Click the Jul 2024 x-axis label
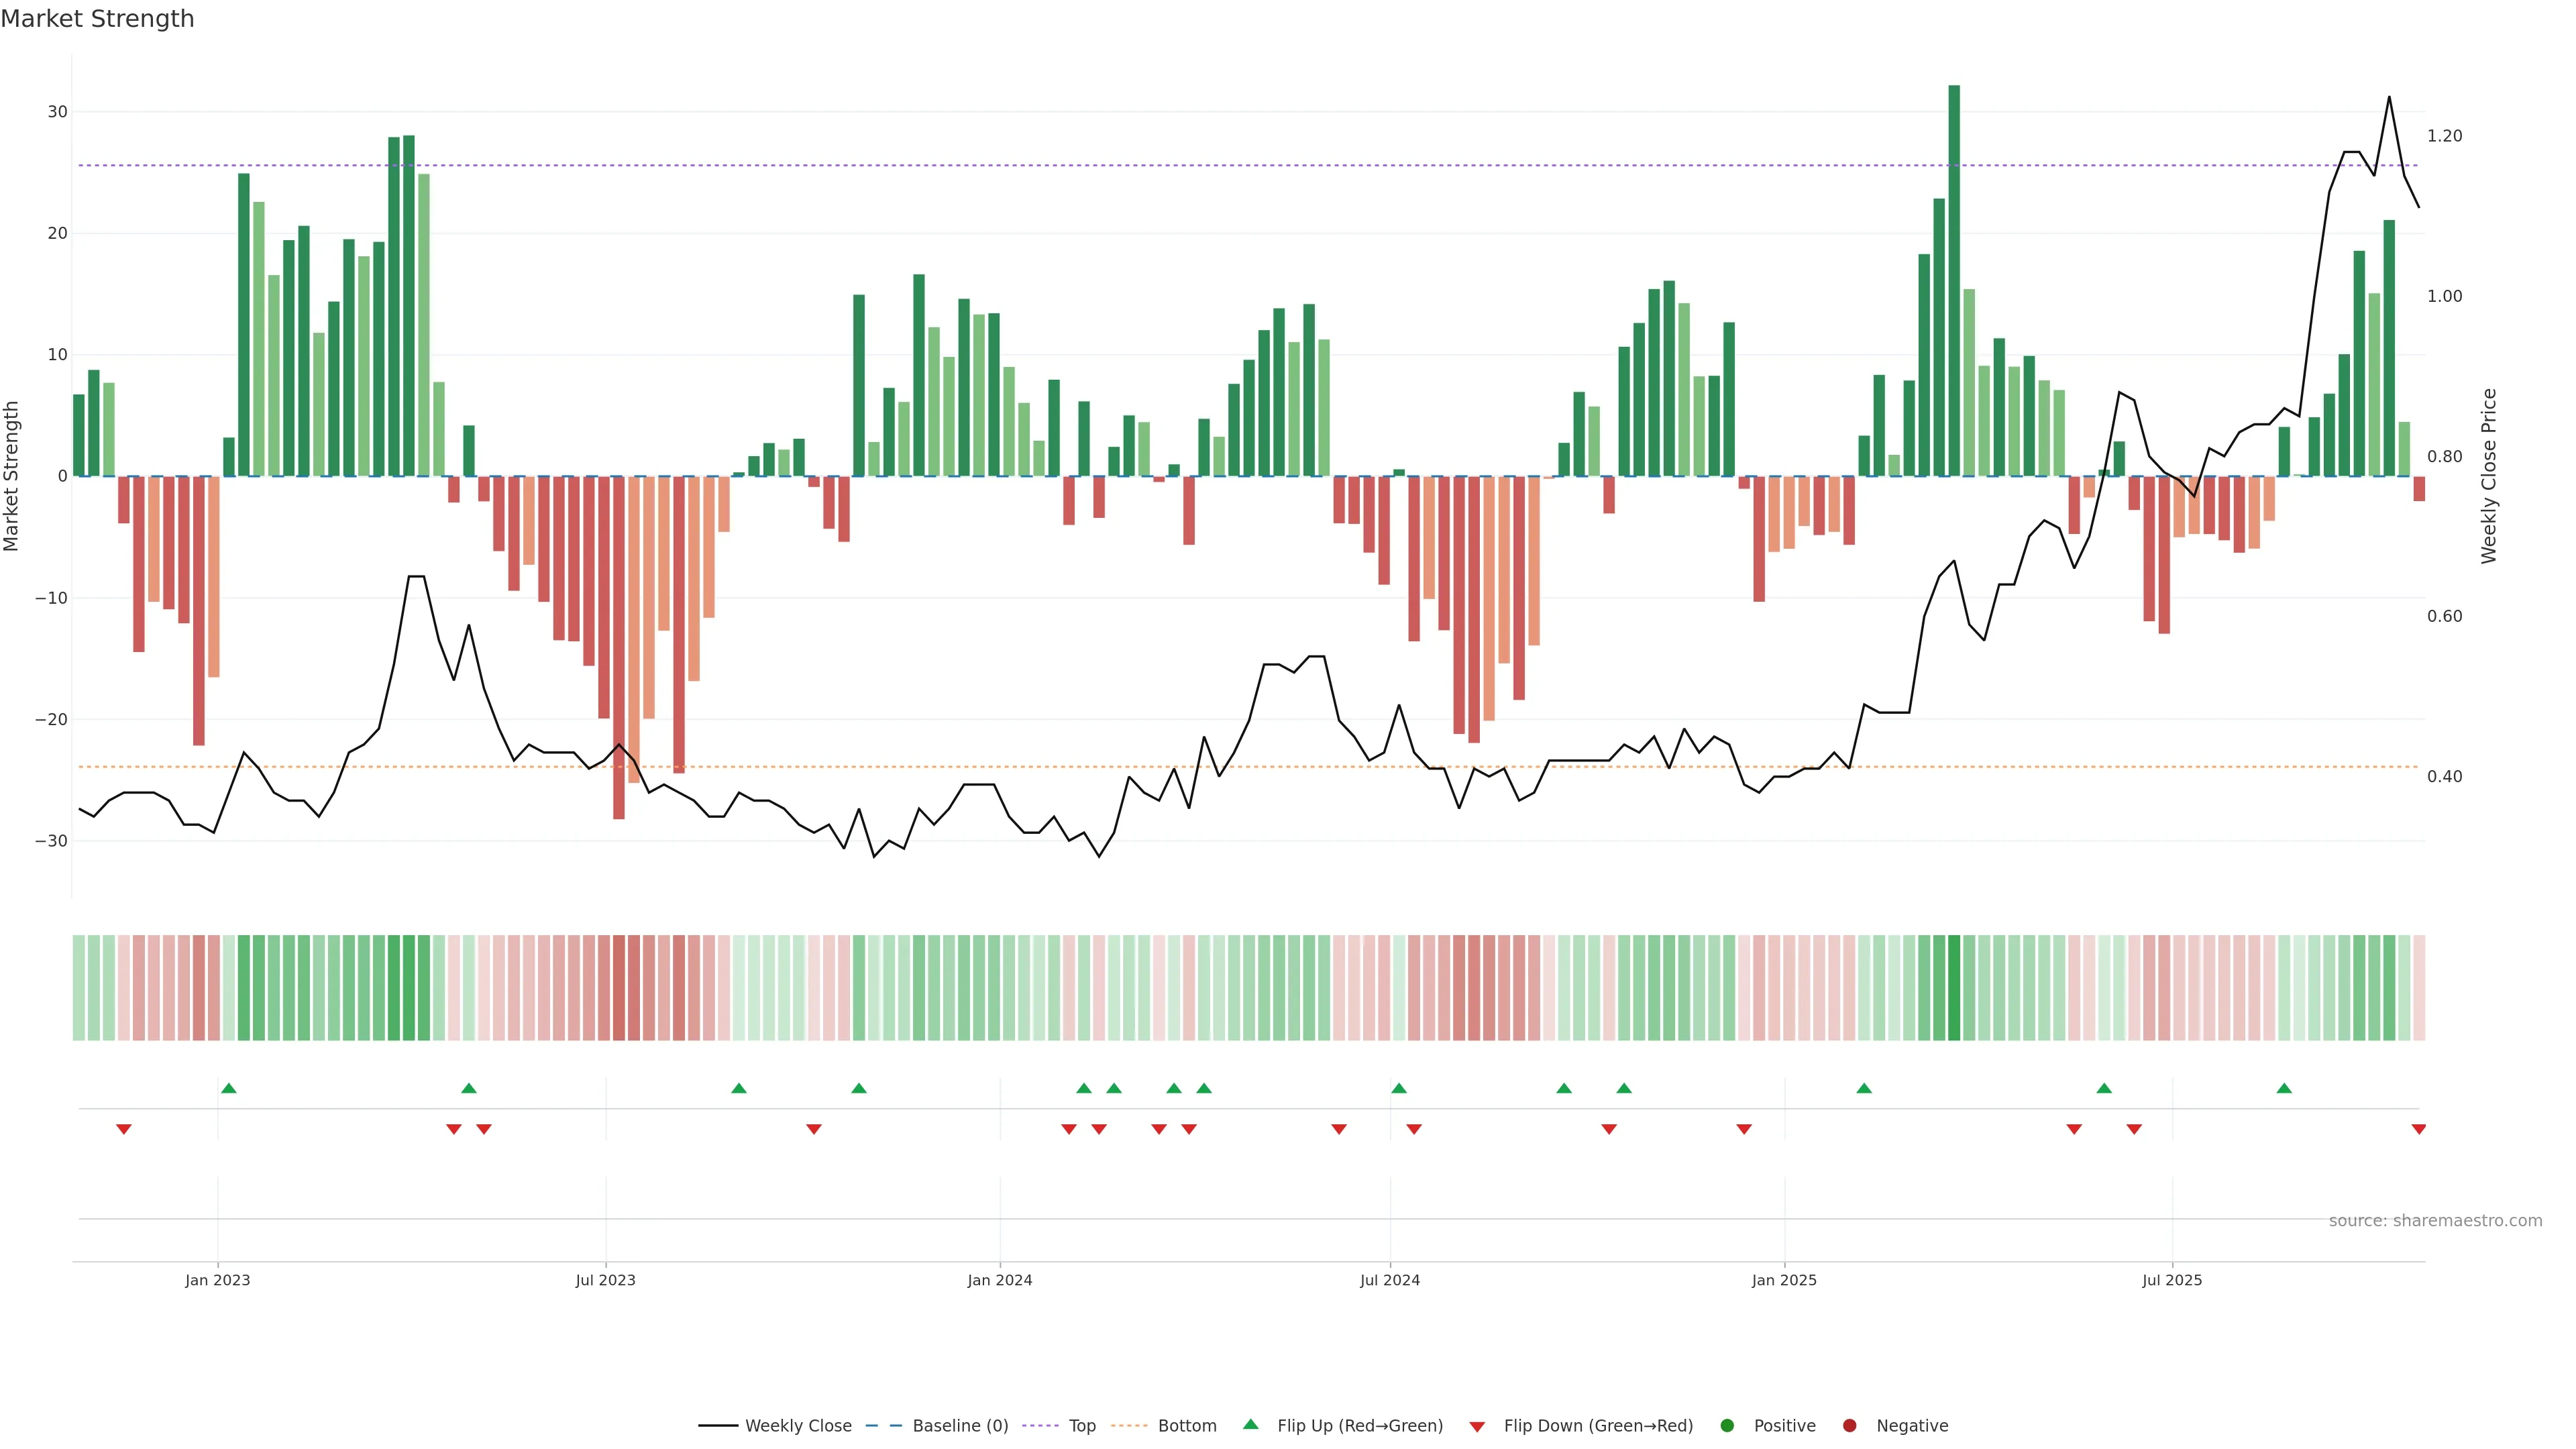The height and width of the screenshot is (1449, 2576). tap(1389, 1280)
